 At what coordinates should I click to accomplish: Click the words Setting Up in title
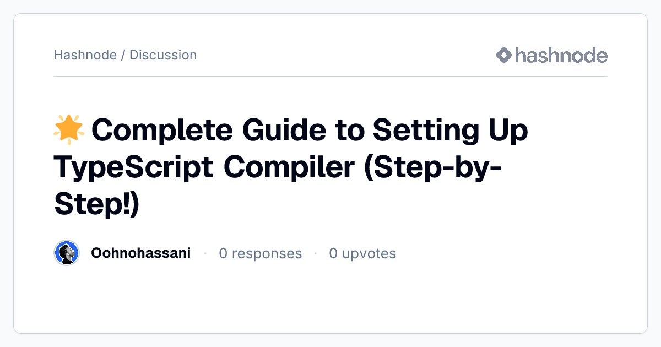(x=451, y=131)
